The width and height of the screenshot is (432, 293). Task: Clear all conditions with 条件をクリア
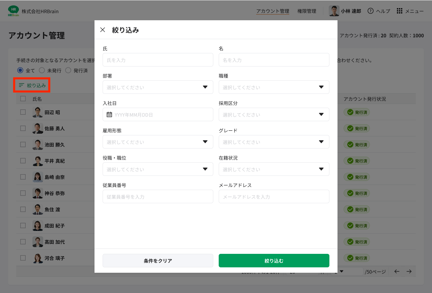(x=158, y=260)
